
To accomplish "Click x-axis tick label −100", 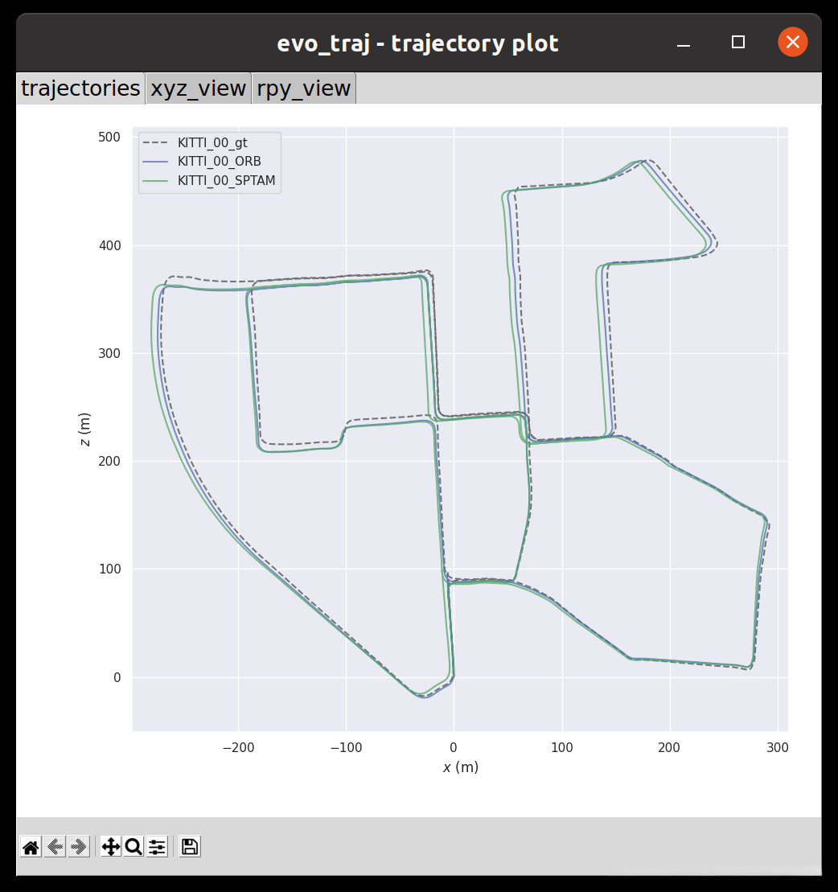I will point(346,747).
